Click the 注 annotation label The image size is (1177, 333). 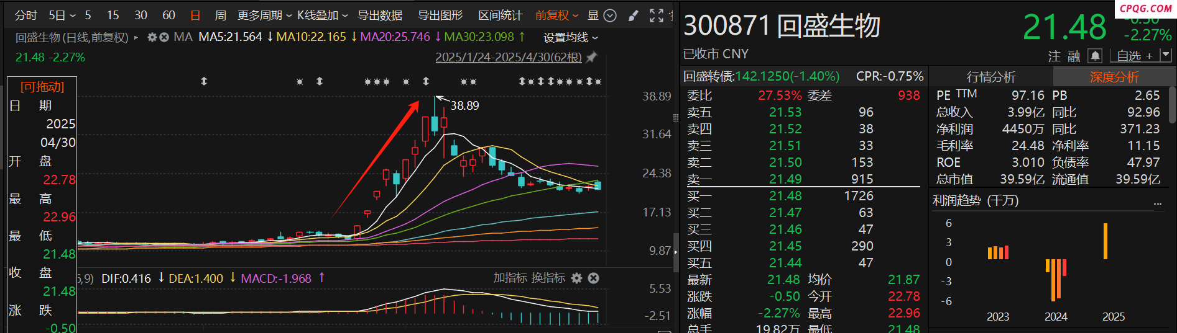(x=1054, y=56)
